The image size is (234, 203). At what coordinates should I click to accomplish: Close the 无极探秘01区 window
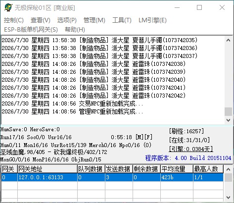[x=222, y=7]
